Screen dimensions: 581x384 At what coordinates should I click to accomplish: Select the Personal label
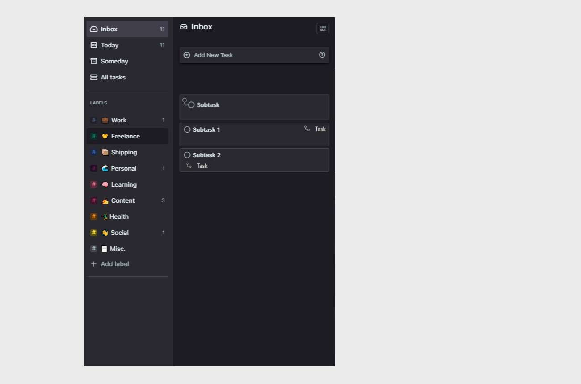(x=127, y=168)
